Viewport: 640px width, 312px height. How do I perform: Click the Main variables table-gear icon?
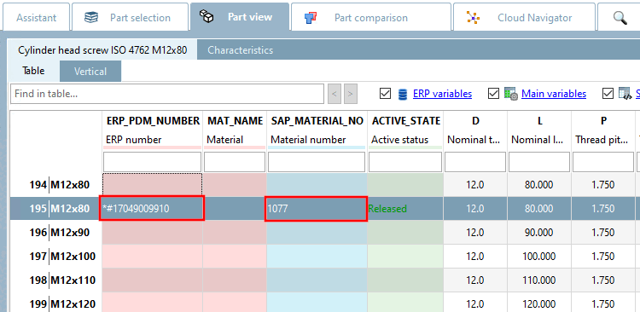511,94
